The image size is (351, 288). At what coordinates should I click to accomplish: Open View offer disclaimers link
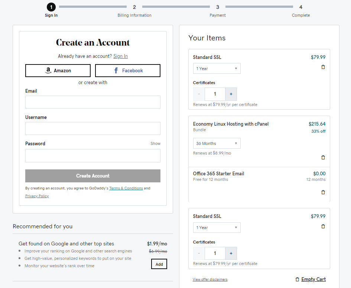(210, 279)
